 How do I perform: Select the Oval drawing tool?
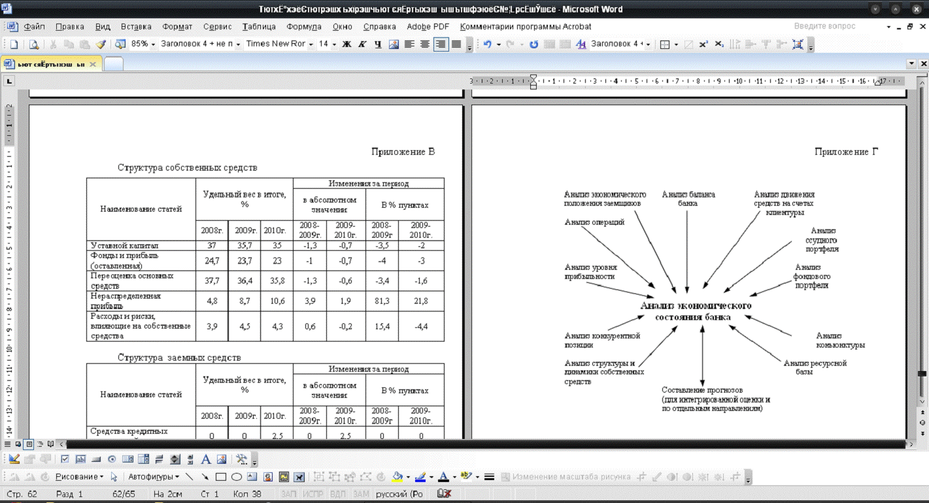(237, 476)
